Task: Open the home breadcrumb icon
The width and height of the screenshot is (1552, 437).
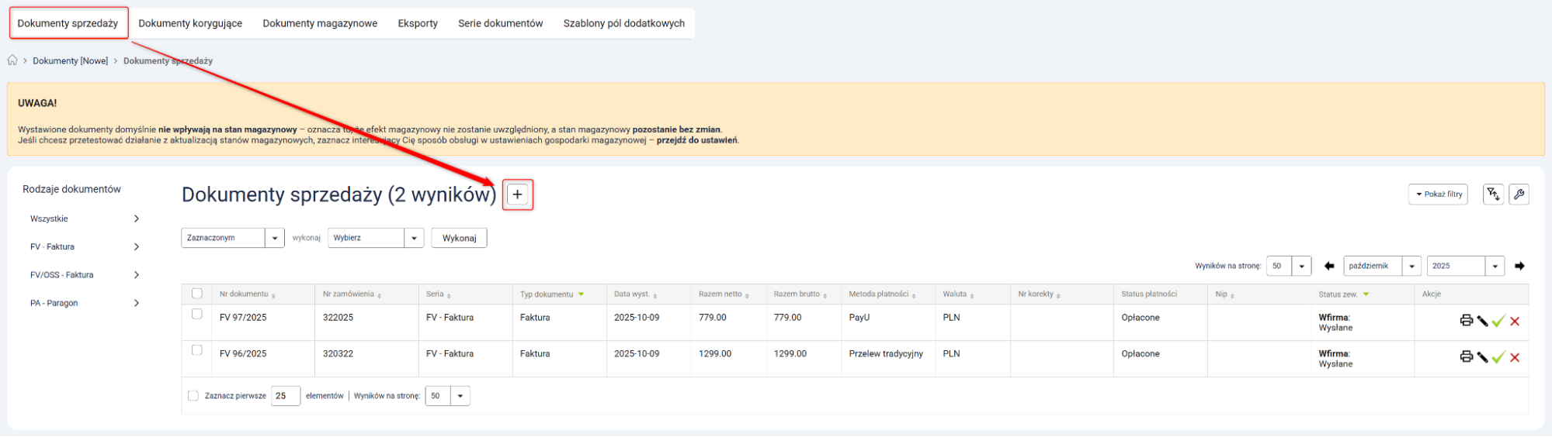Action: (12, 60)
